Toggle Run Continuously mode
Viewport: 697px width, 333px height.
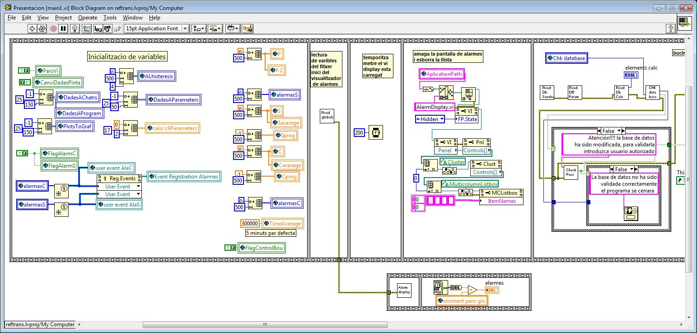point(42,28)
